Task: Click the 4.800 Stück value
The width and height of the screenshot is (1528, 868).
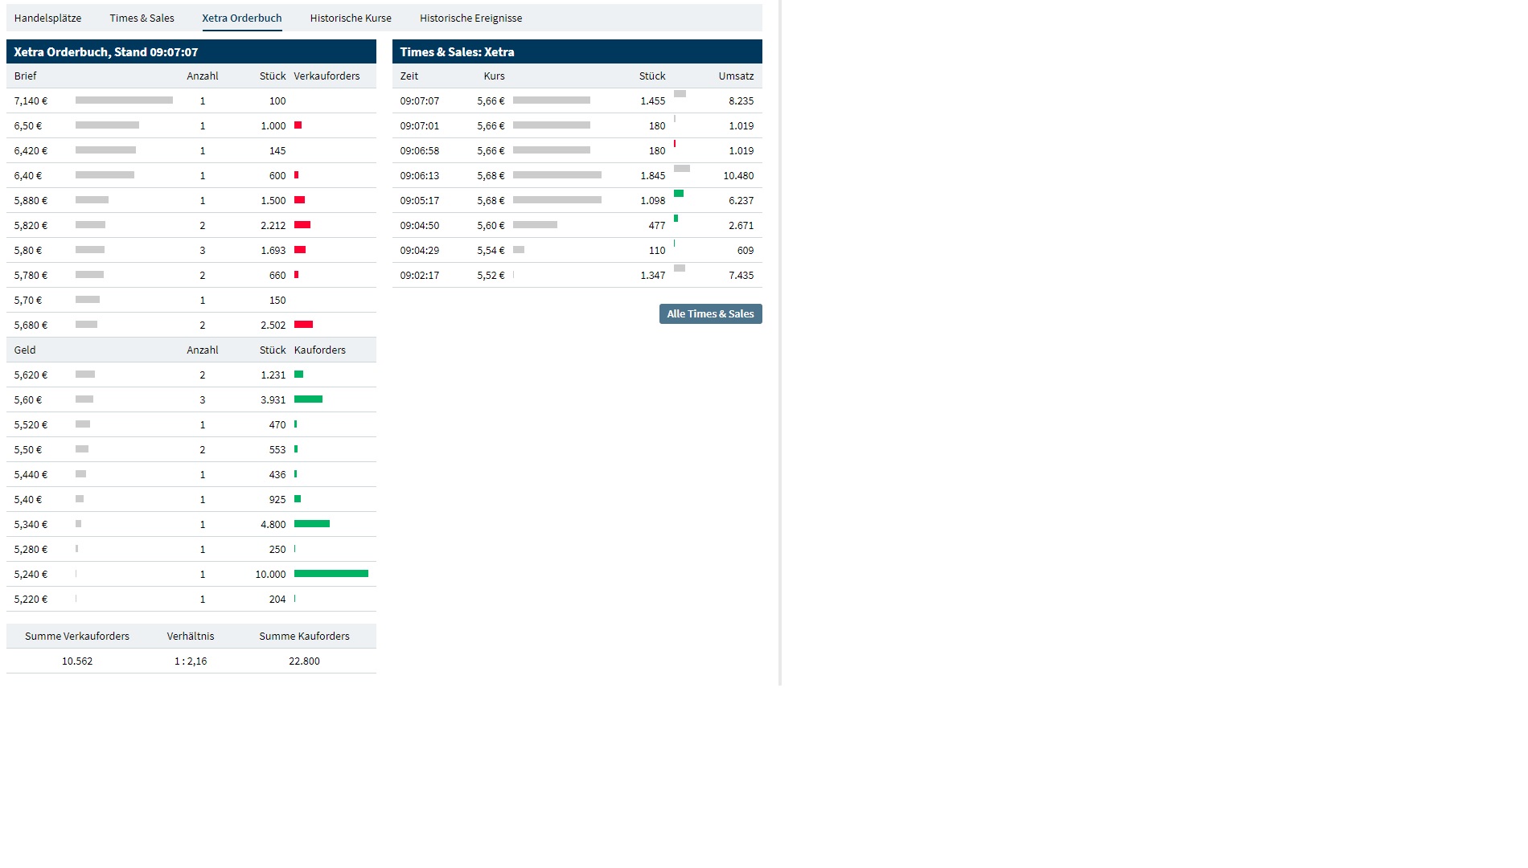Action: click(273, 524)
